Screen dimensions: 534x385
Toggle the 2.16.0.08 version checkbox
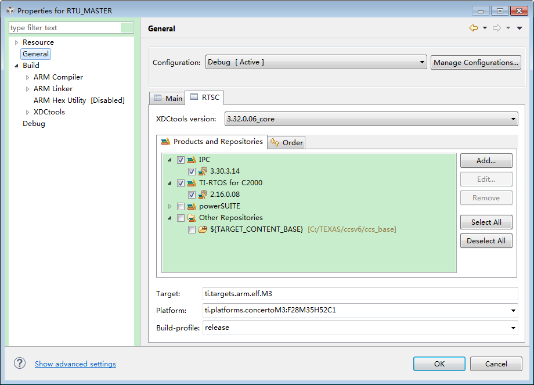click(x=192, y=195)
